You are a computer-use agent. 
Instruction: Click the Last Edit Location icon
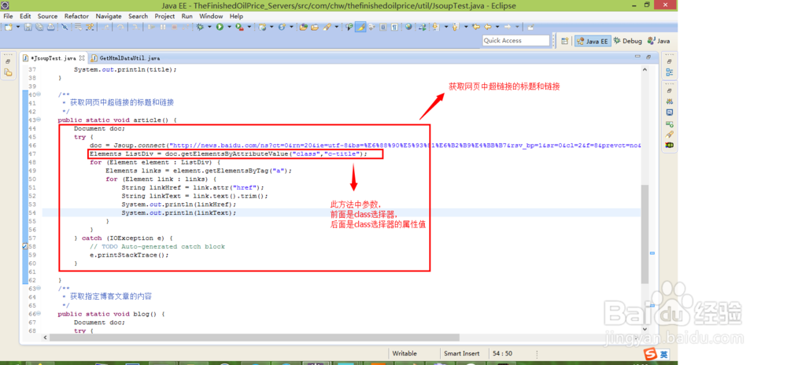pyautogui.click(x=476, y=27)
